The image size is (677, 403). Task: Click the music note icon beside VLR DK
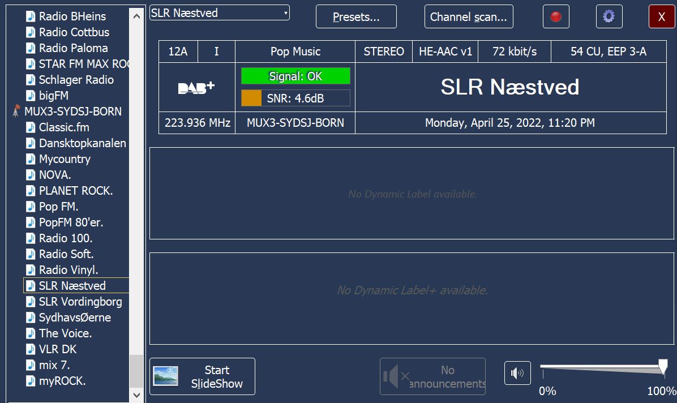tap(31, 349)
